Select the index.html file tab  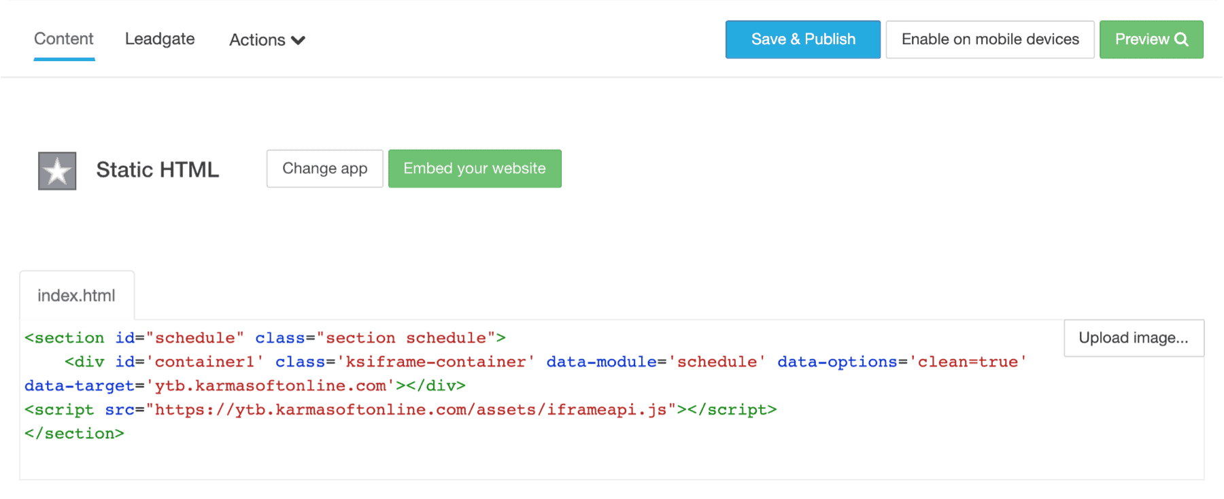77,296
